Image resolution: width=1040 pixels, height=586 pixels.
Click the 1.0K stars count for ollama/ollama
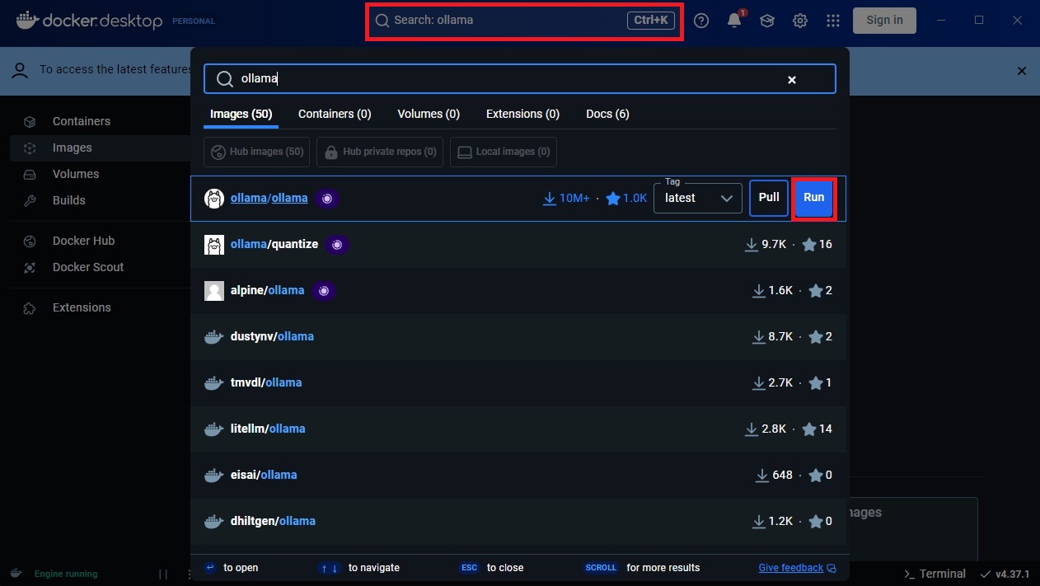(x=626, y=199)
